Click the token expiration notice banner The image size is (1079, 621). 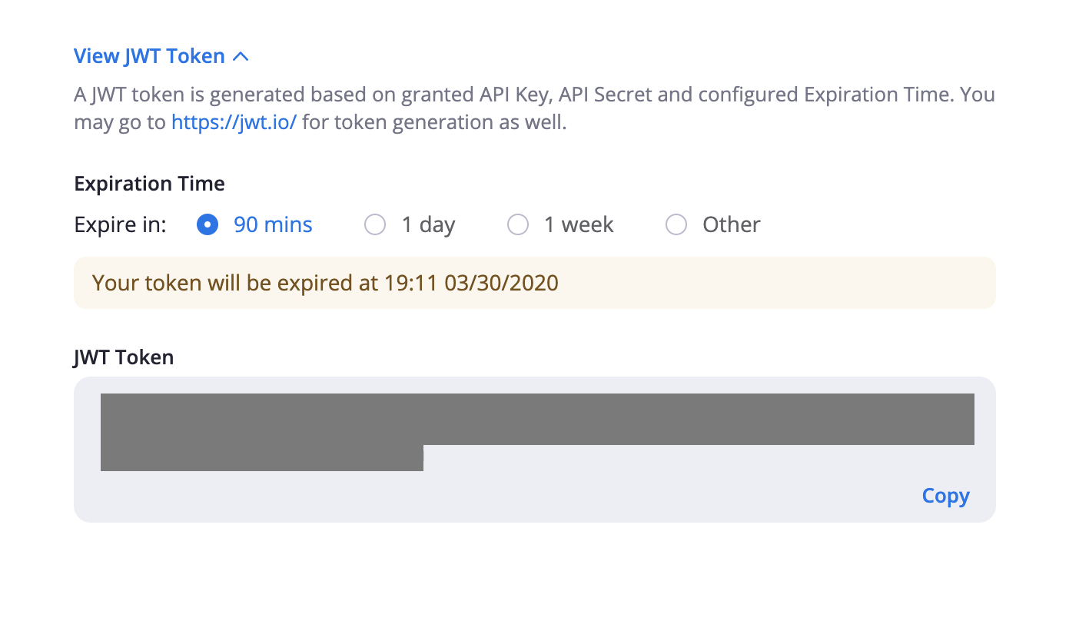tap(535, 283)
